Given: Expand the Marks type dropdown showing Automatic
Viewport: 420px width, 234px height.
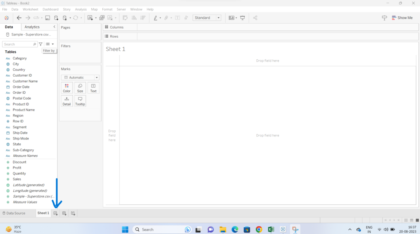Looking at the screenshot, I should (x=80, y=77).
